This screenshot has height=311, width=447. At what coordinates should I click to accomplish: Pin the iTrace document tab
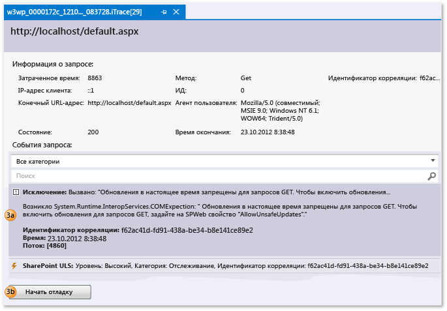click(x=164, y=12)
